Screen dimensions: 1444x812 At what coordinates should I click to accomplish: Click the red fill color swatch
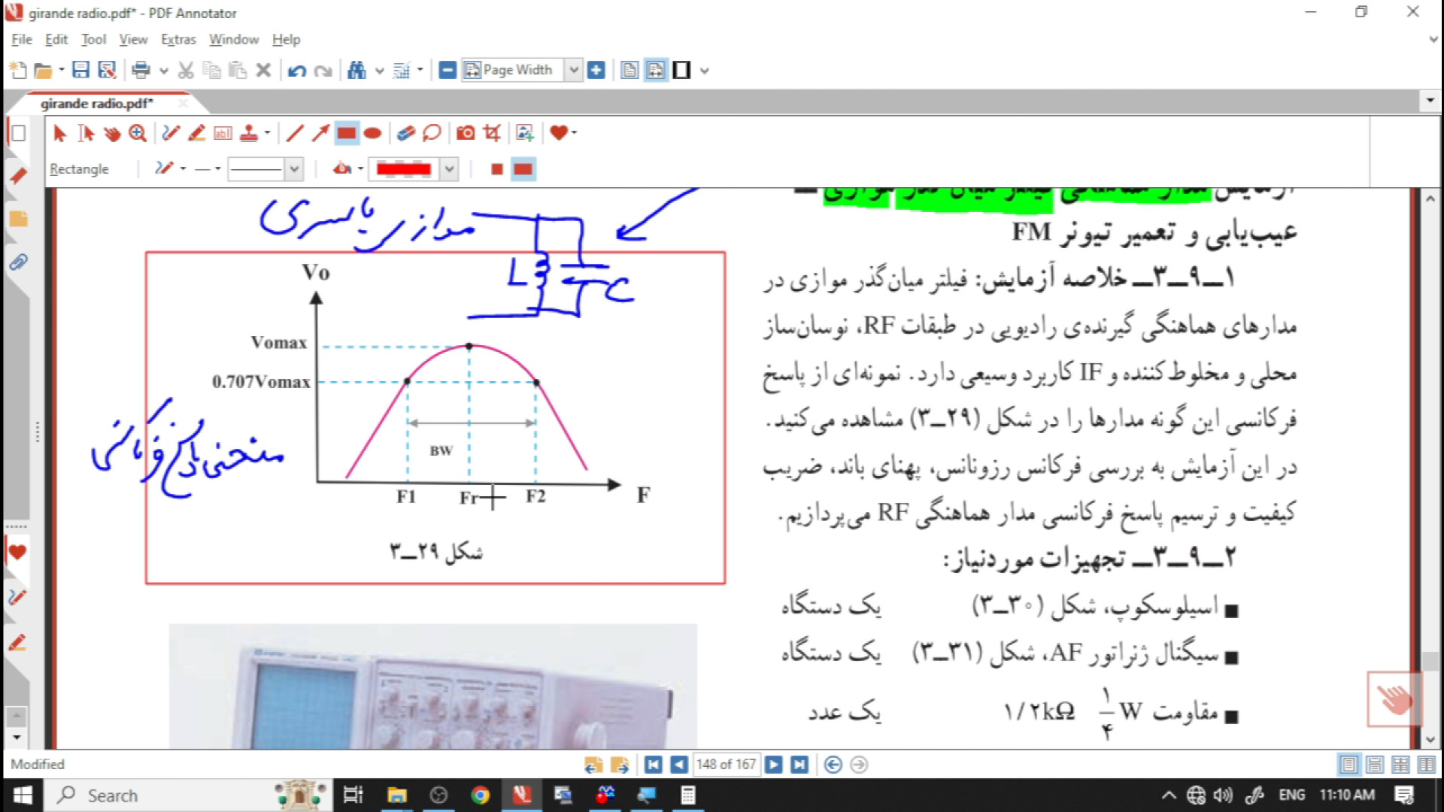tap(404, 169)
